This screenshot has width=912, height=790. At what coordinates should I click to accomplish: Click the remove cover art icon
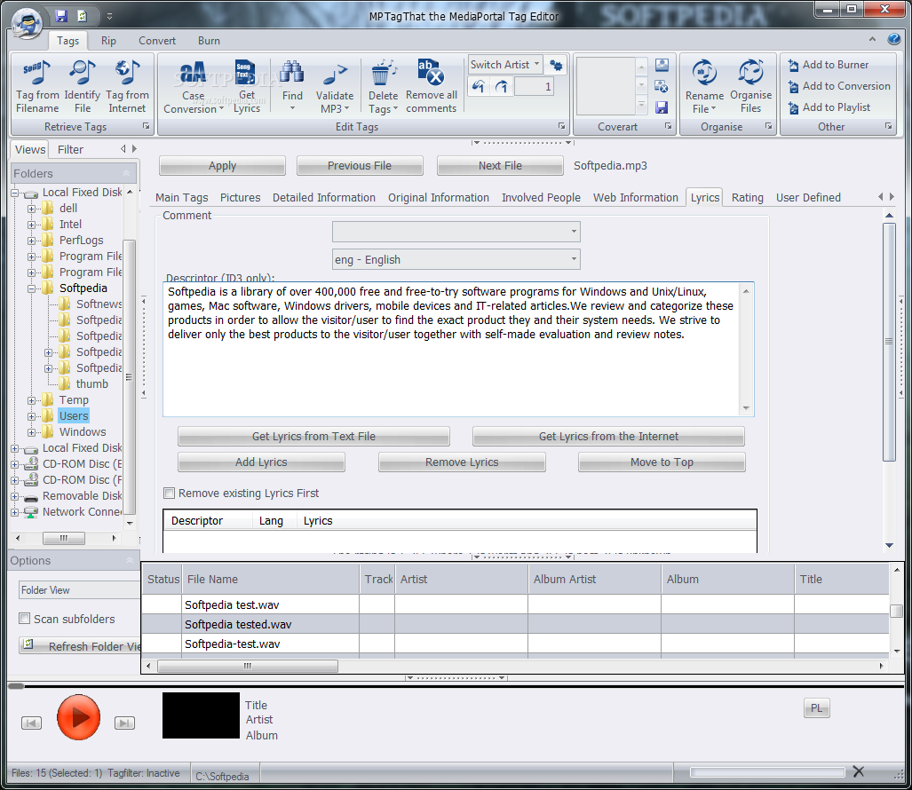coord(662,86)
